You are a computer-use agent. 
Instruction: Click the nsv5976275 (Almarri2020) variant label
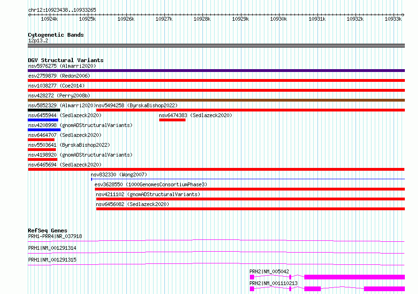62,66
